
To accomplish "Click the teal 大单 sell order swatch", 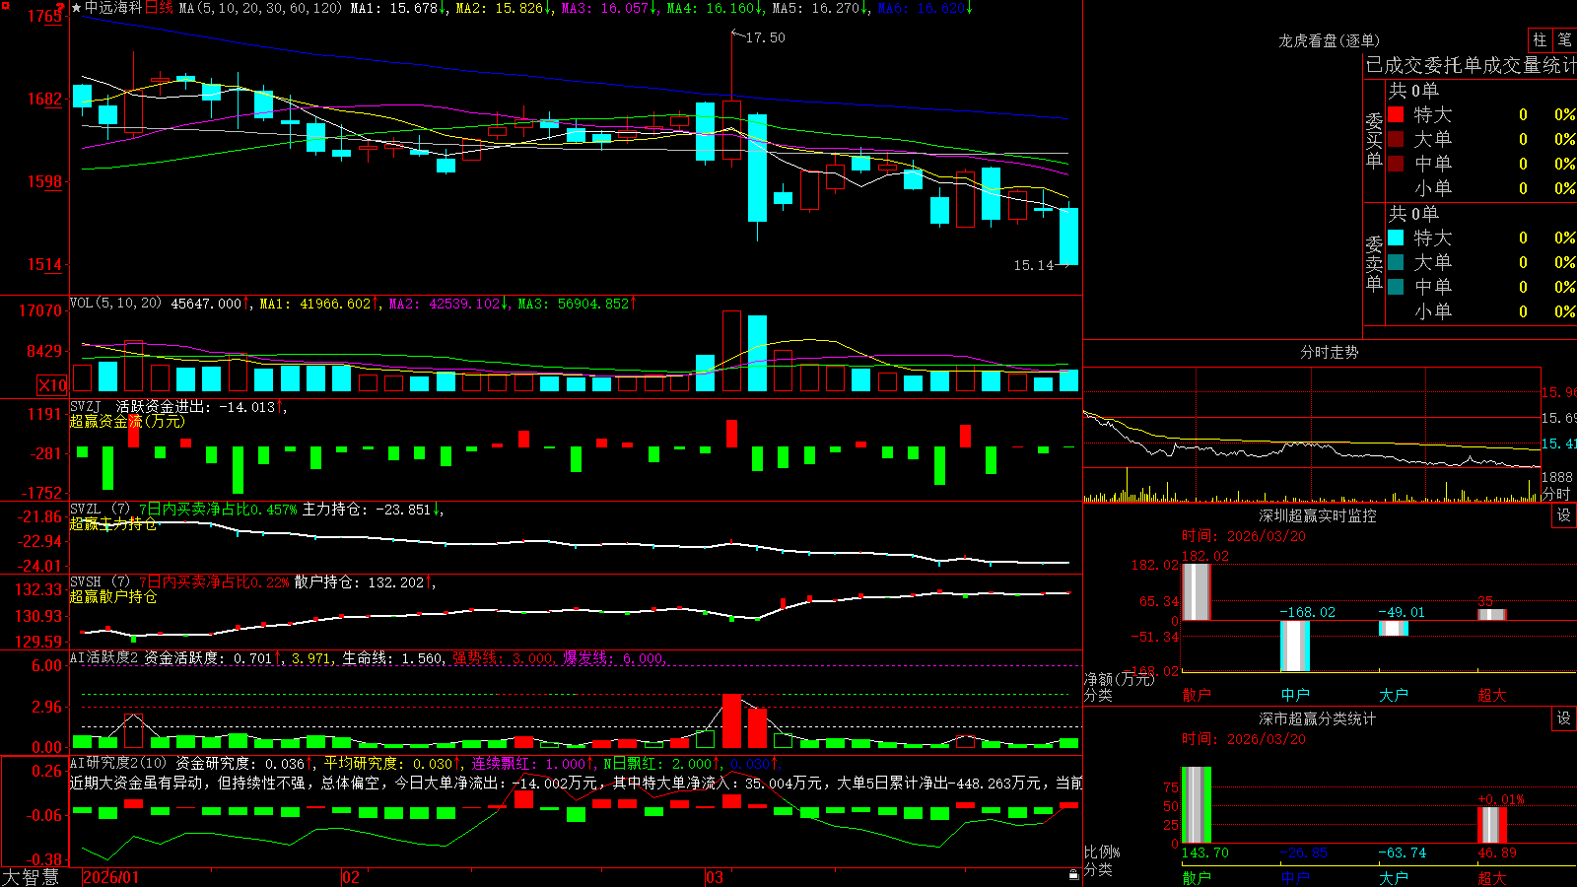I will click(1396, 262).
